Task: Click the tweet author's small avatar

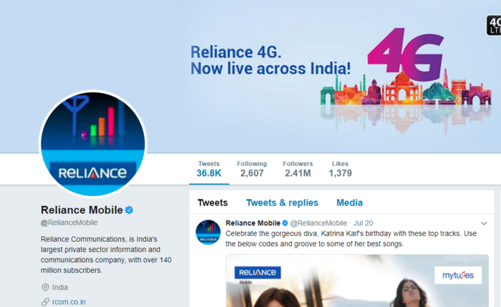Action: pos(208,233)
